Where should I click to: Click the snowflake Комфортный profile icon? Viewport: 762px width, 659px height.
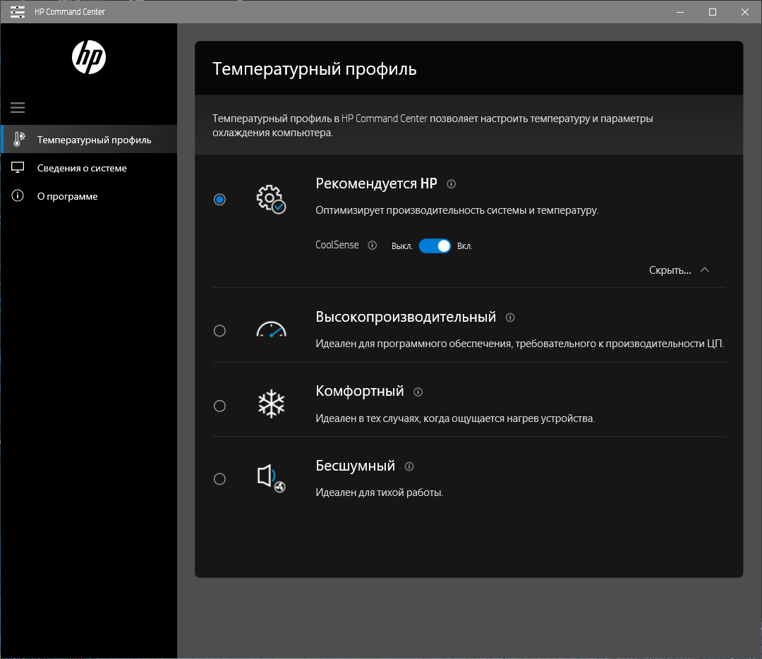[271, 404]
